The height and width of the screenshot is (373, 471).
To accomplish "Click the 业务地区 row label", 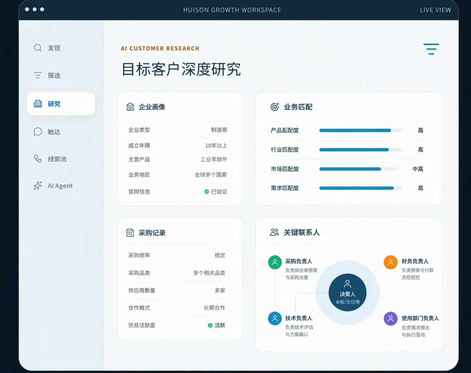I will [139, 175].
